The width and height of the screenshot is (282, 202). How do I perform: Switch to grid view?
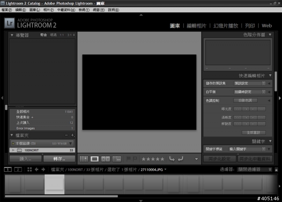coord(84,159)
